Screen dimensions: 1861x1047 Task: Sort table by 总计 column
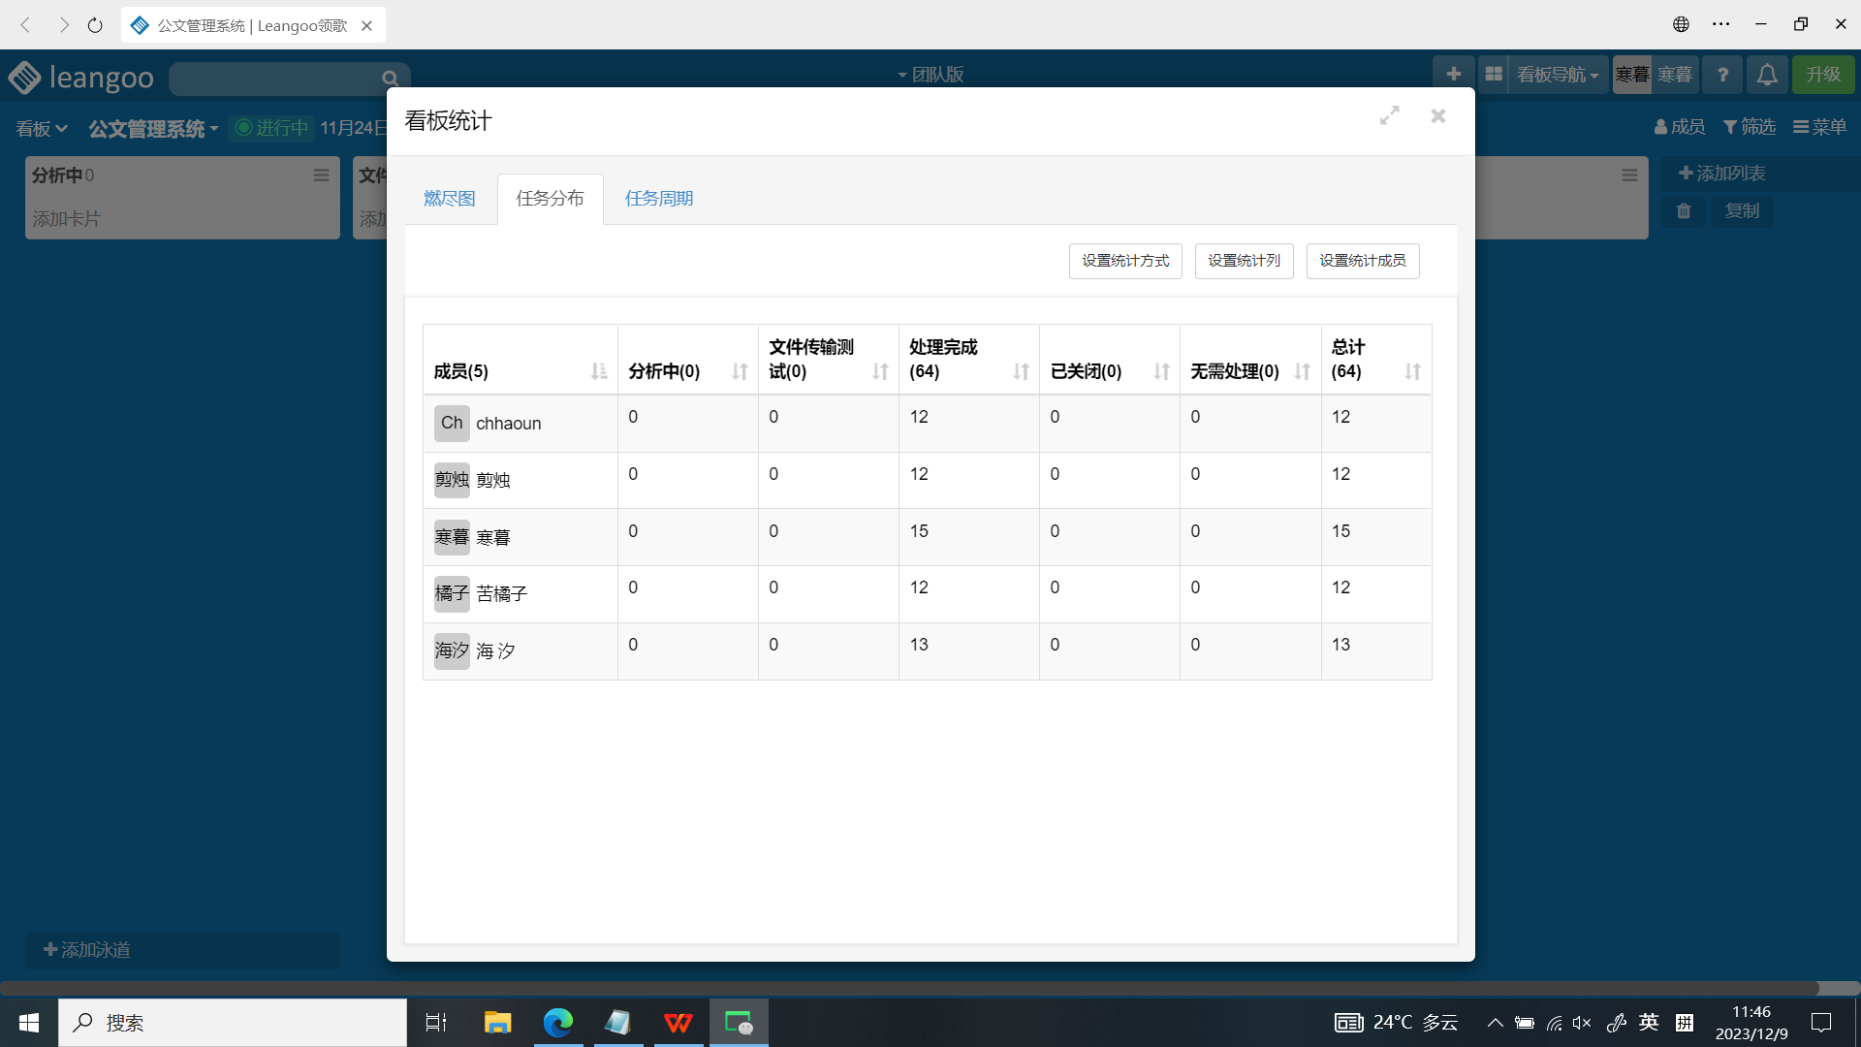[1412, 371]
